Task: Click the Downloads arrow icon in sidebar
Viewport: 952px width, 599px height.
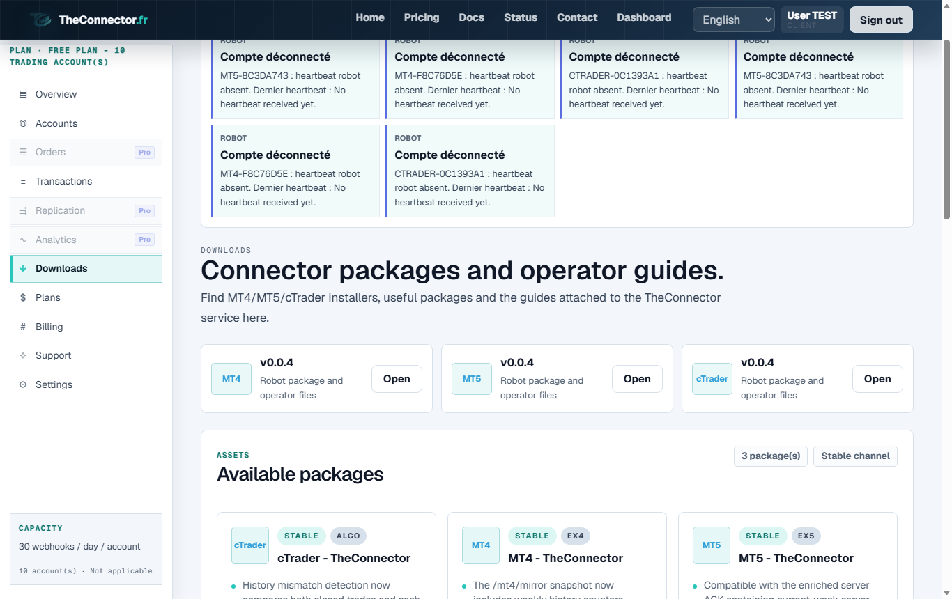Action: [23, 268]
